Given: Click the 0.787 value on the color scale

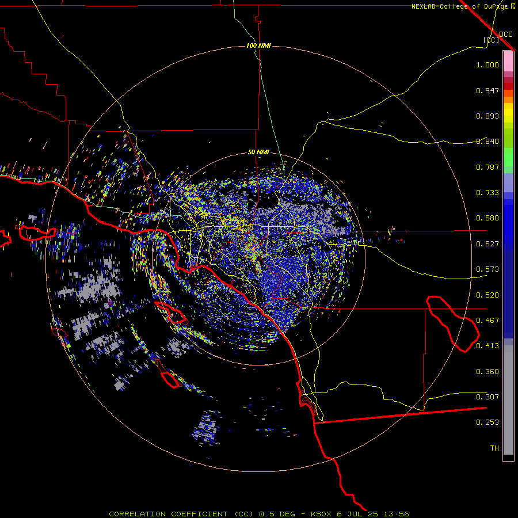Looking at the screenshot, I should point(487,167).
